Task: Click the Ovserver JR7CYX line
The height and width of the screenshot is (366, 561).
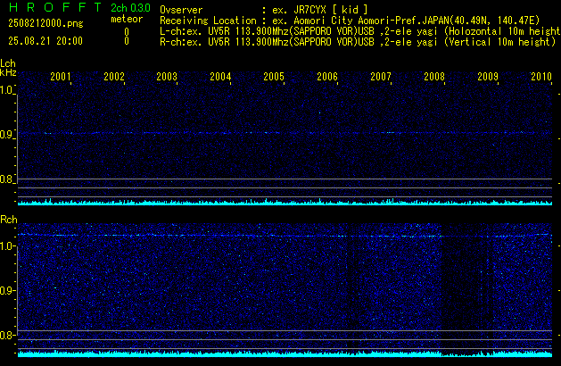Action: pos(264,10)
